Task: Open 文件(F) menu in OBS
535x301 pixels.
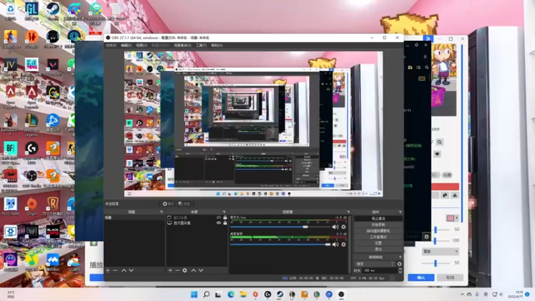Action: pos(111,45)
